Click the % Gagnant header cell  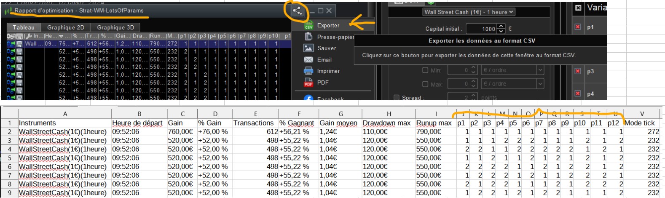pyautogui.click(x=299, y=123)
